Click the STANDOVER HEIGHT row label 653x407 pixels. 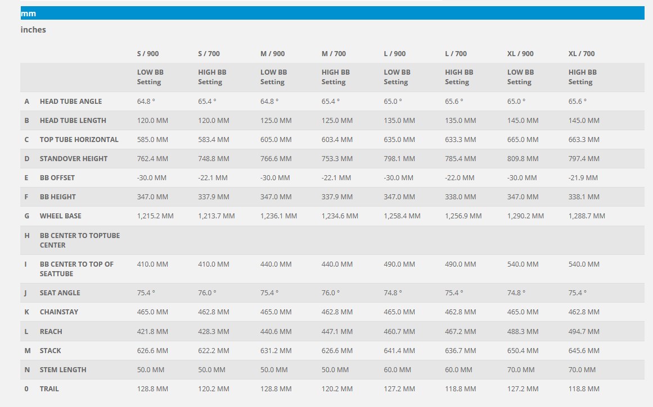coord(73,159)
